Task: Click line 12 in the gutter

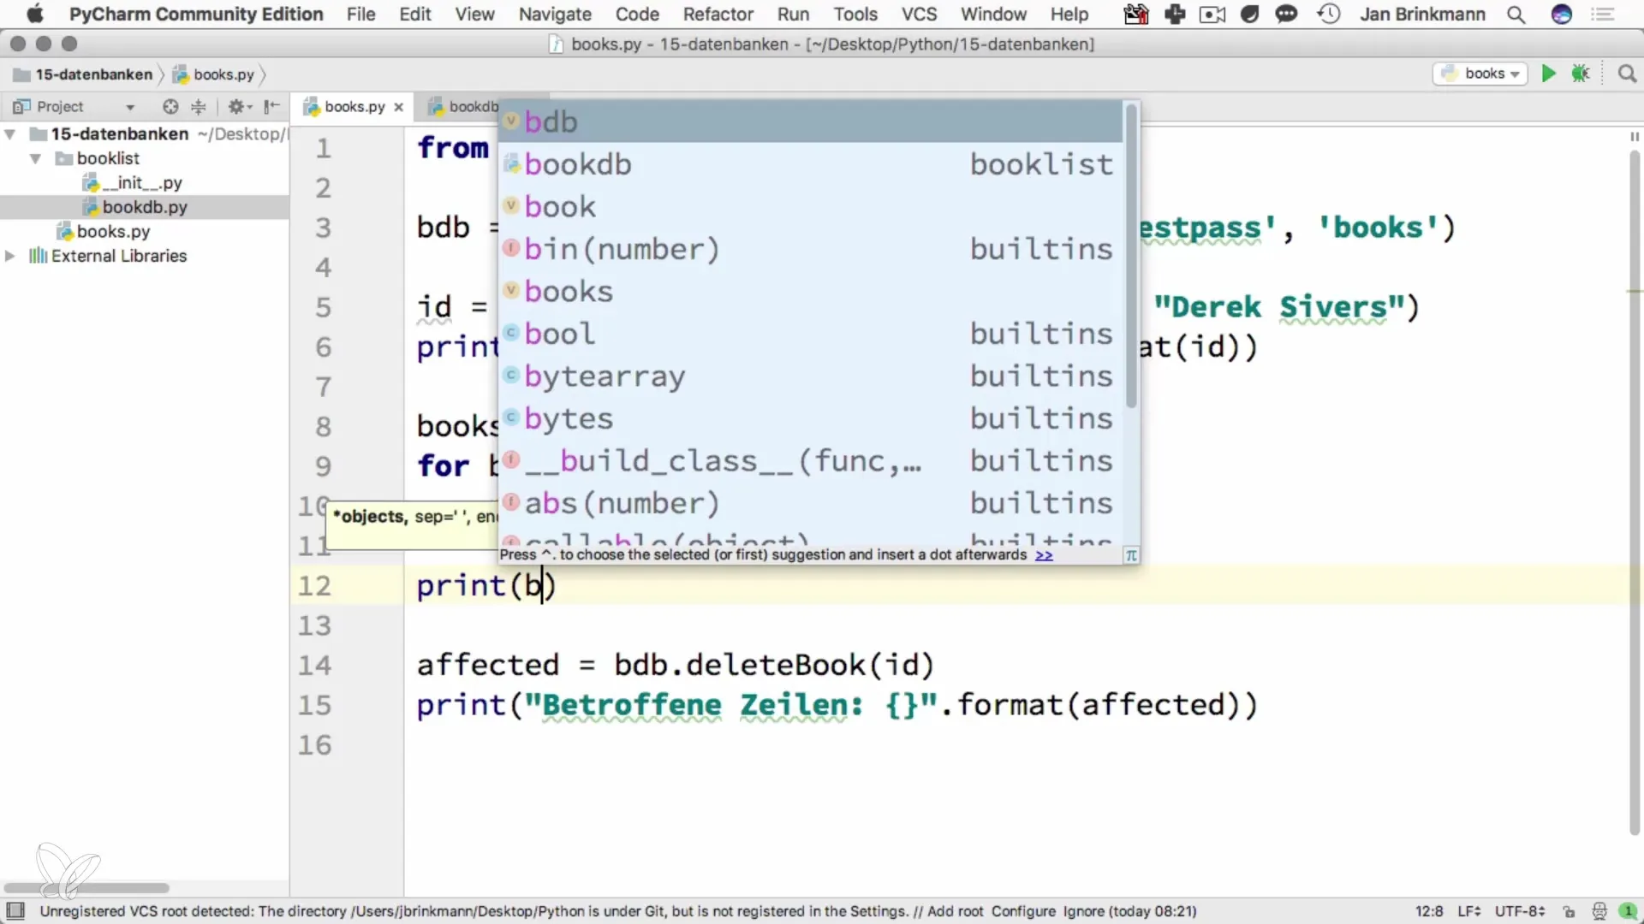Action: 314,585
